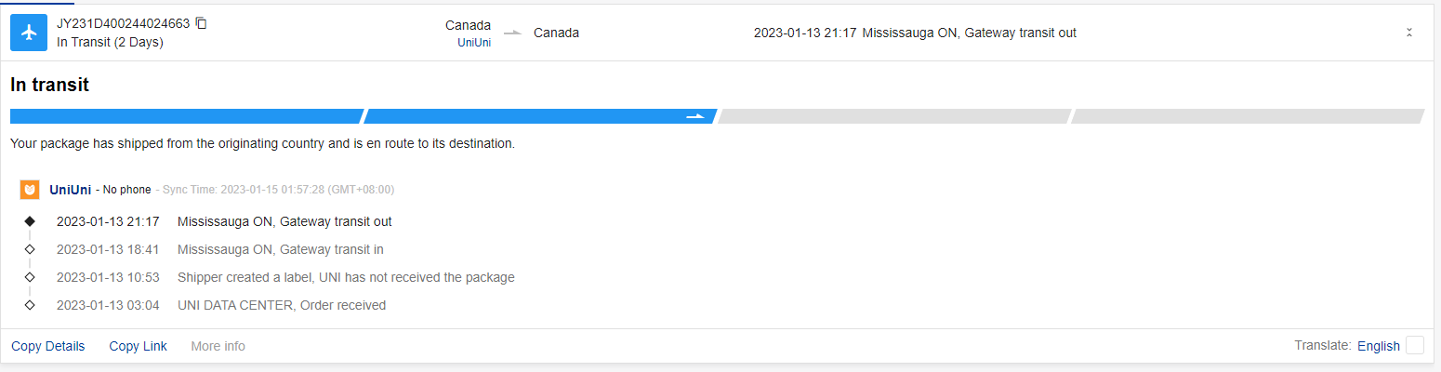1441x372 pixels.
Task: Click the Gateway transit in event marker
Action: point(30,249)
